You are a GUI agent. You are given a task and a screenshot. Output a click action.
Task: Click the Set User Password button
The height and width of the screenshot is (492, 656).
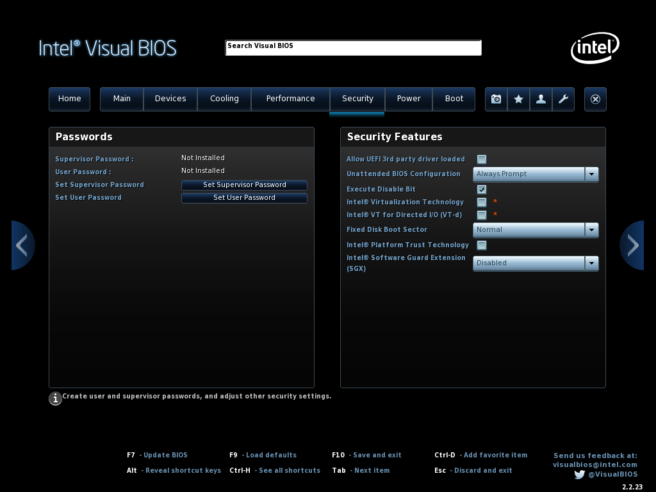(244, 198)
